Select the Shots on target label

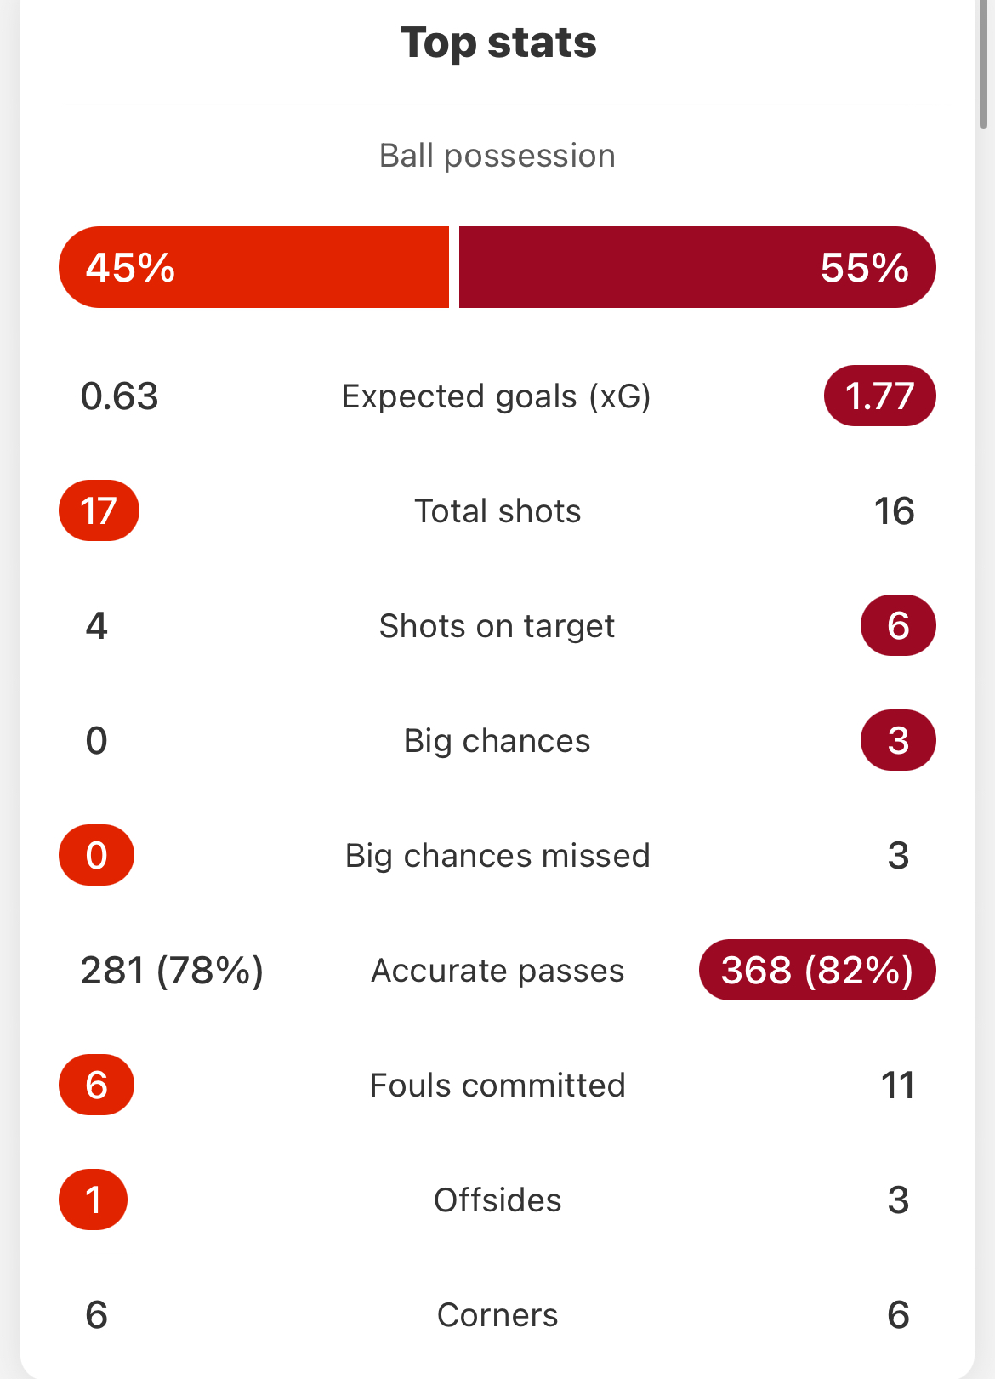(497, 626)
